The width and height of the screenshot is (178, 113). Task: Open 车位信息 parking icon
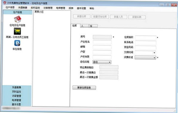(x=17, y=43)
